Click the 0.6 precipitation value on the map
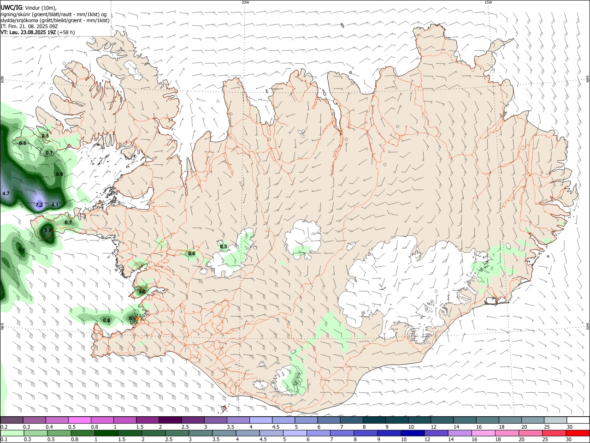 tap(192, 253)
